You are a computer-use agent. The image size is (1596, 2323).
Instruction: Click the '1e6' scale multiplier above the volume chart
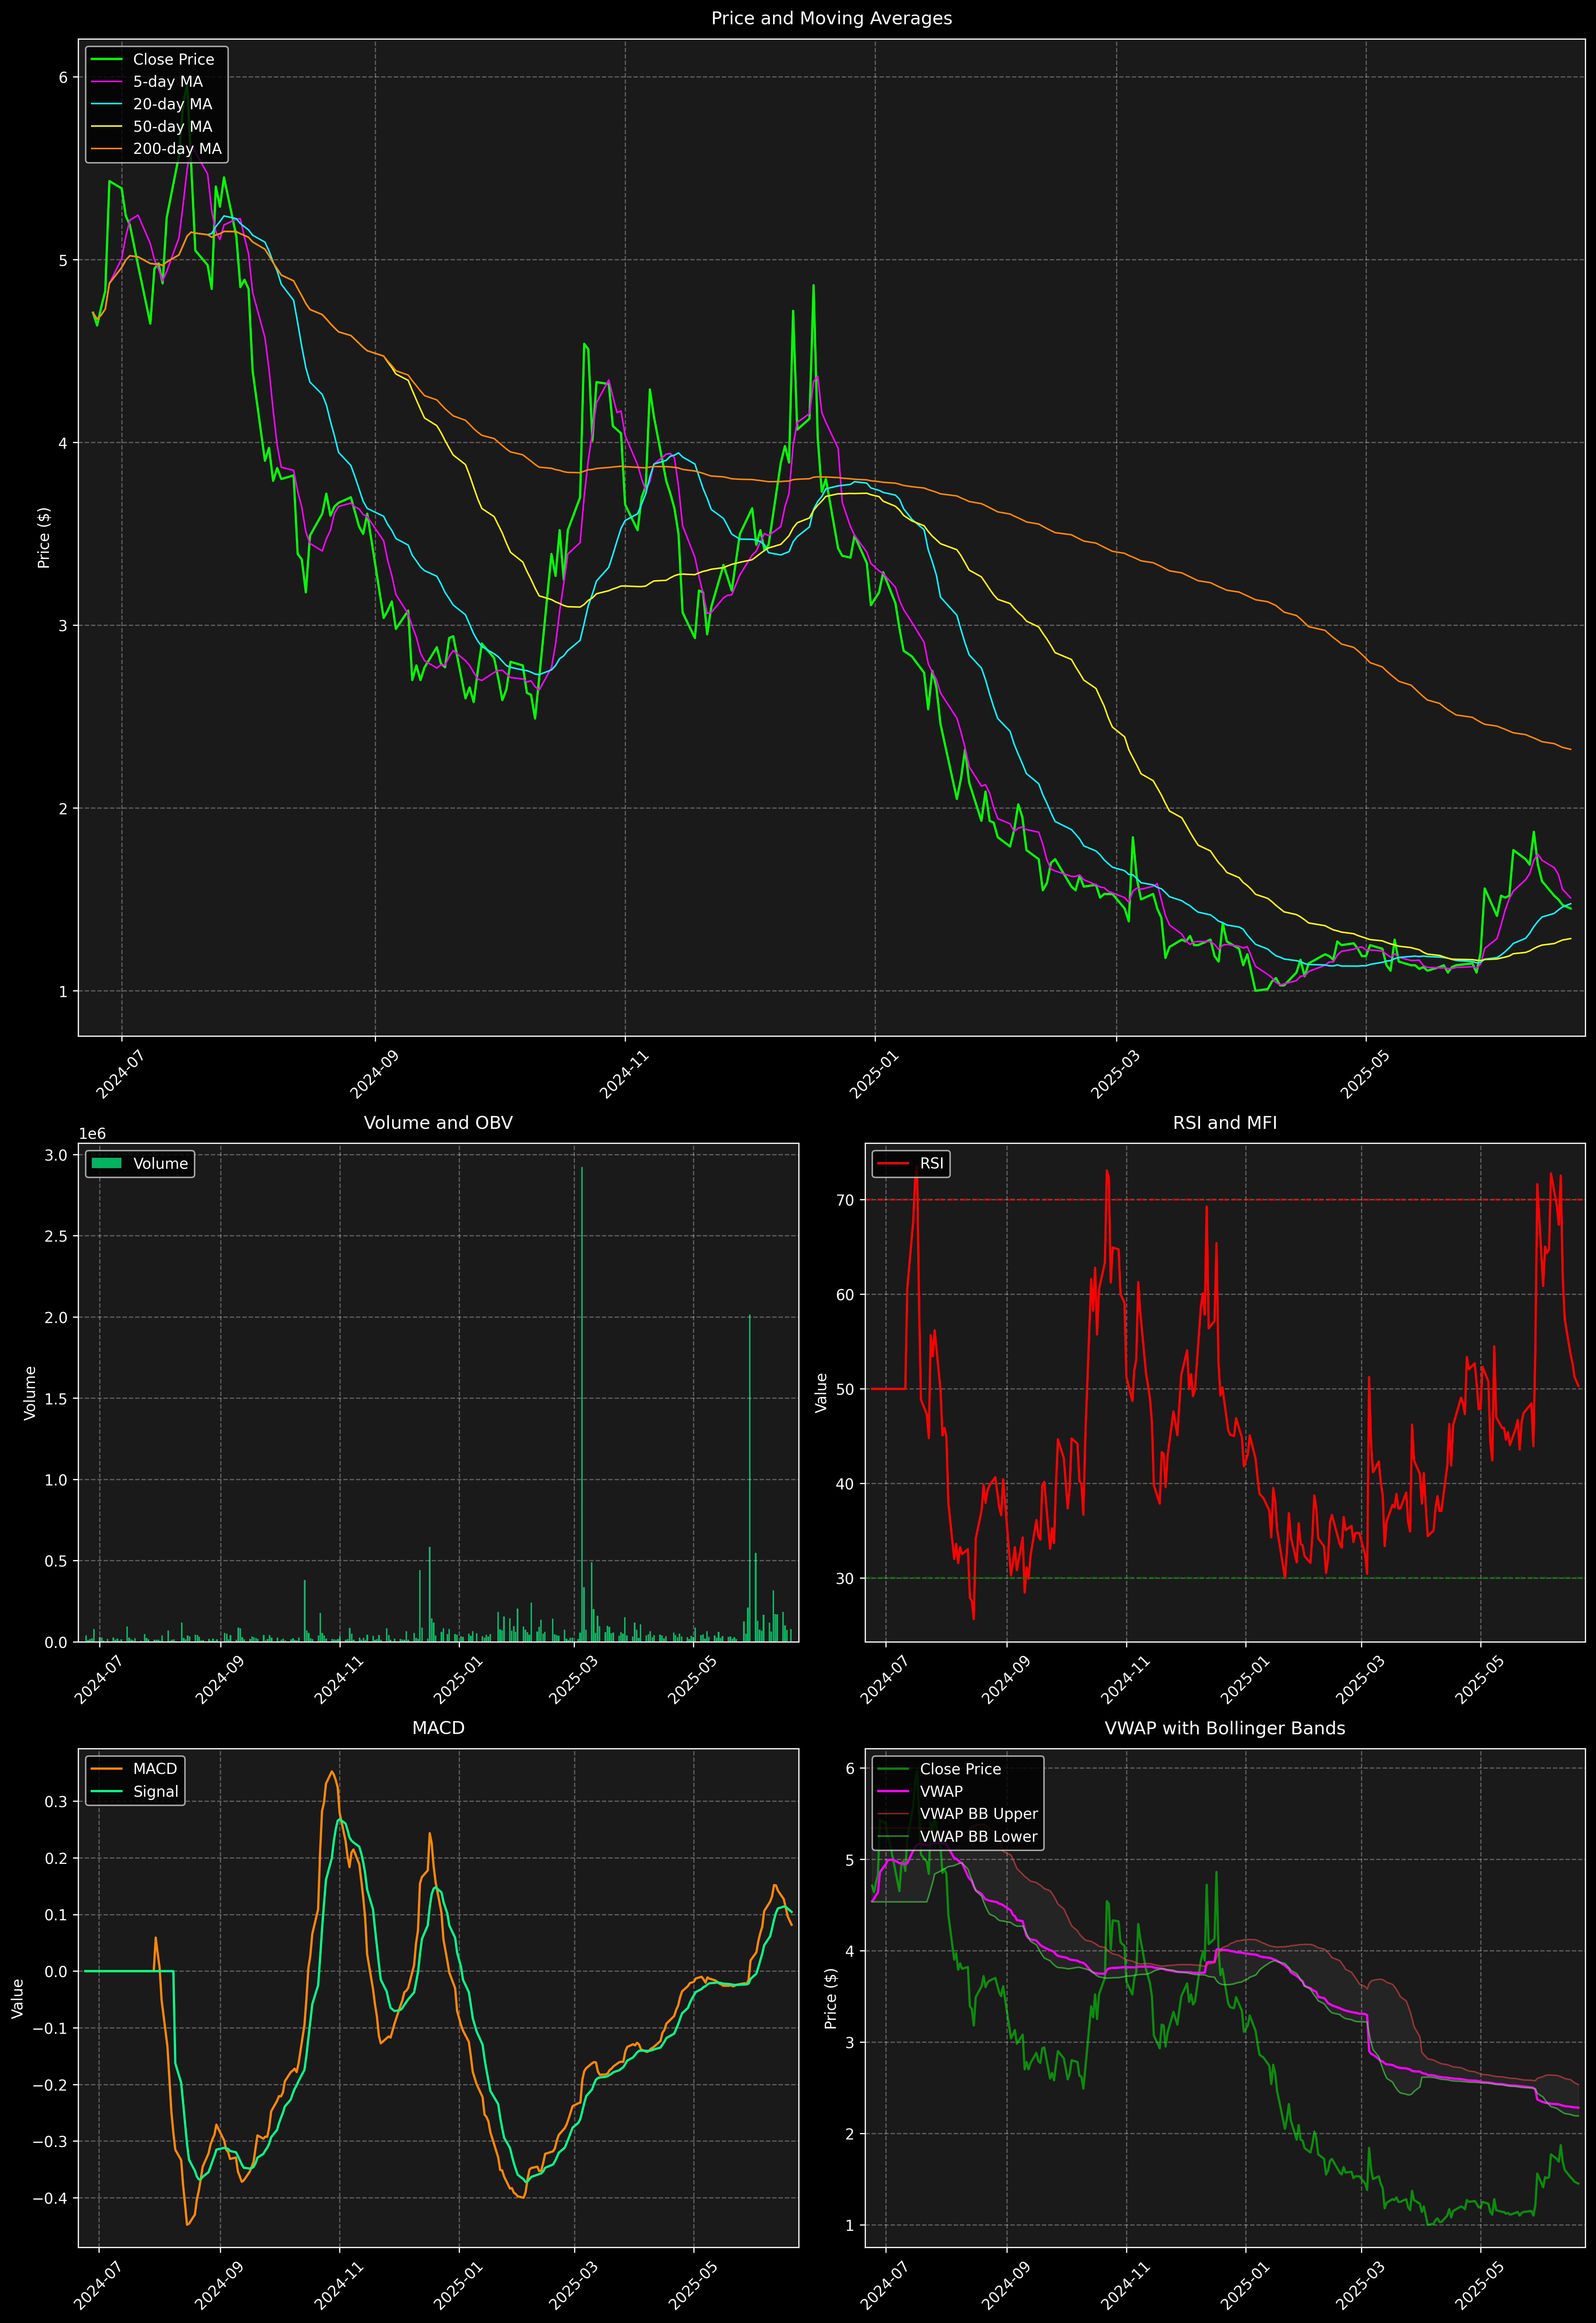92,1133
